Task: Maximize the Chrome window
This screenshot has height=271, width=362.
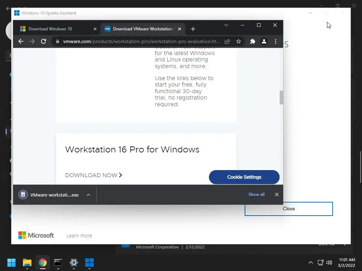Action: point(258,25)
